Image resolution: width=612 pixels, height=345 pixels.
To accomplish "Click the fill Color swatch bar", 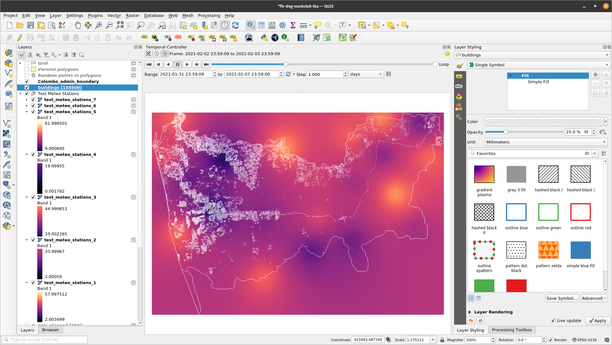I will [x=544, y=121].
